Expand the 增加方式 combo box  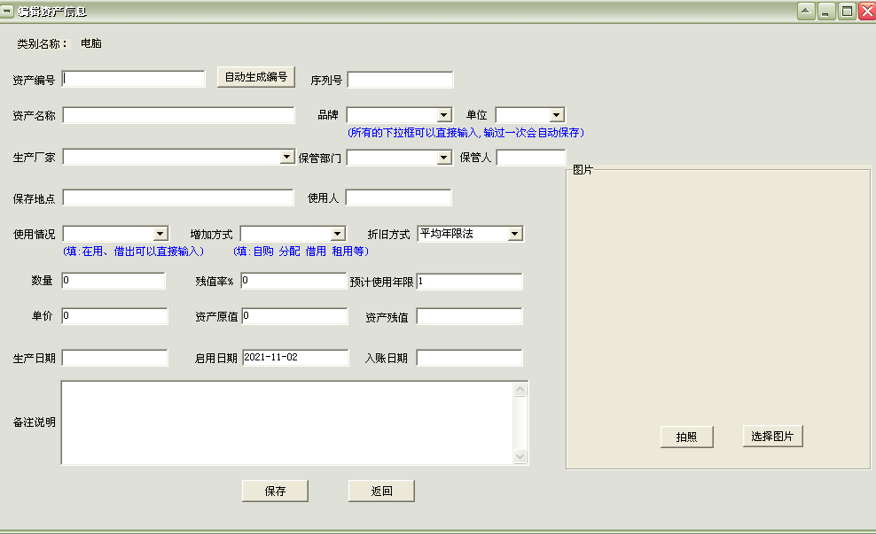(338, 233)
